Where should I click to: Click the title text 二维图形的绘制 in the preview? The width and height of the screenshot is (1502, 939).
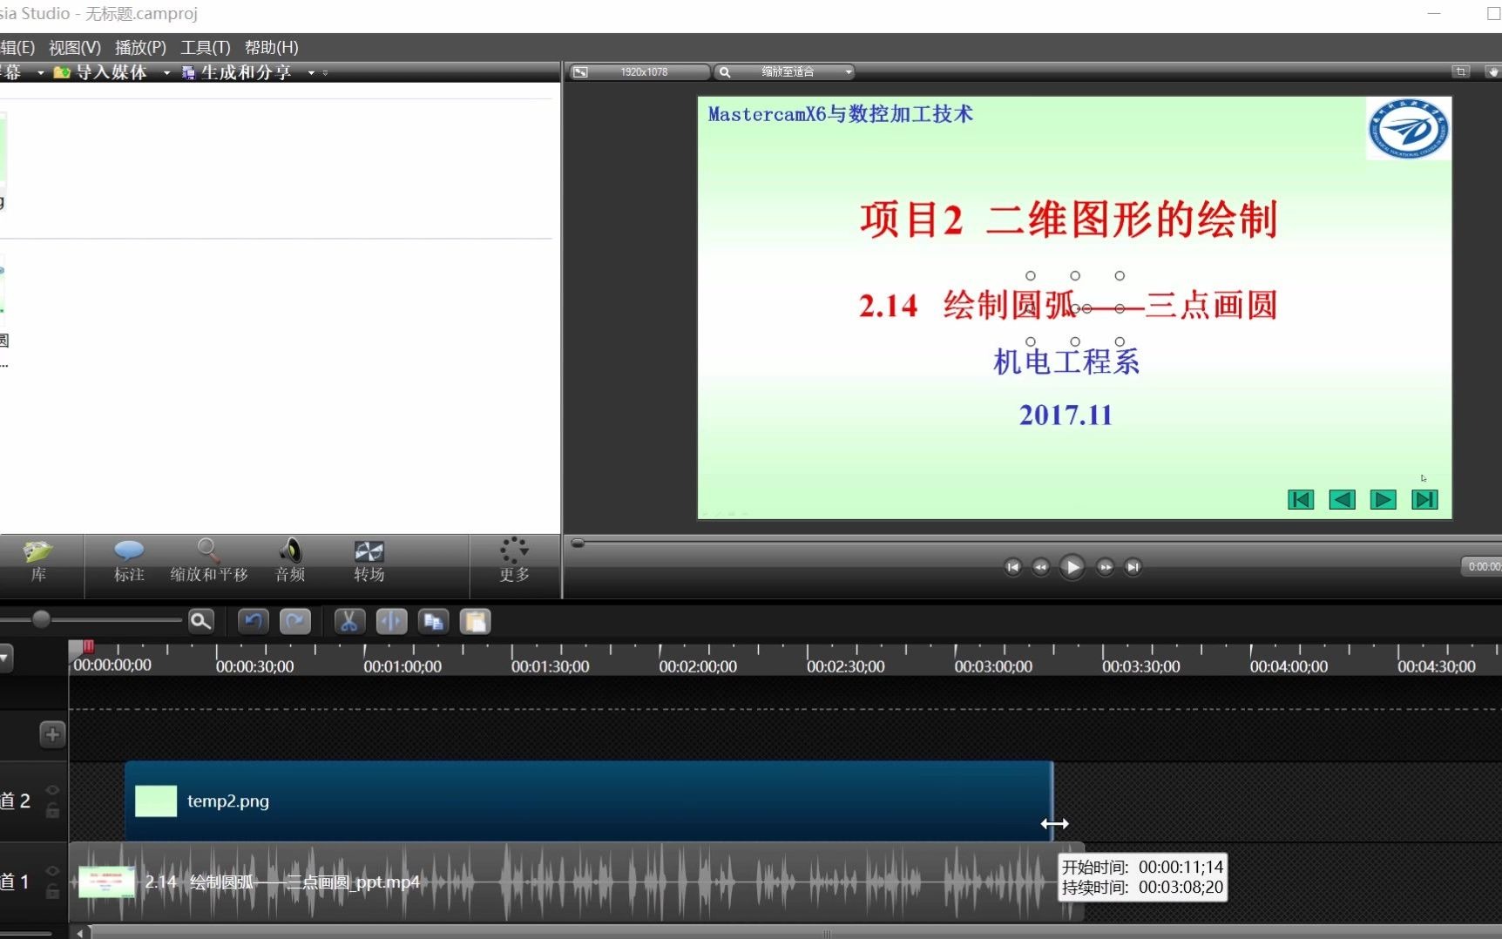coord(1132,220)
